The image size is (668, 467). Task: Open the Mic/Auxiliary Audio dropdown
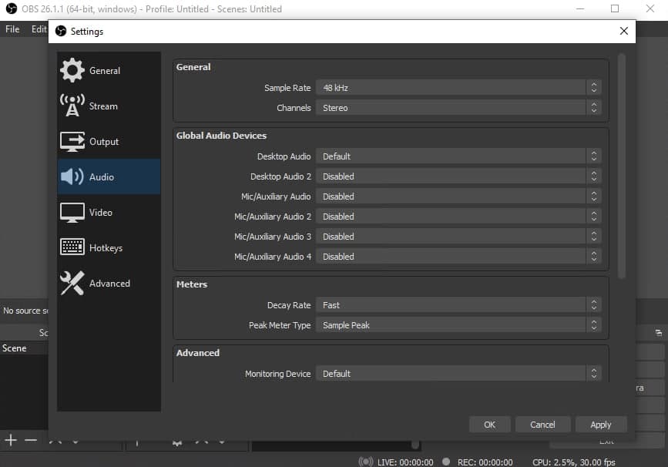tap(458, 197)
